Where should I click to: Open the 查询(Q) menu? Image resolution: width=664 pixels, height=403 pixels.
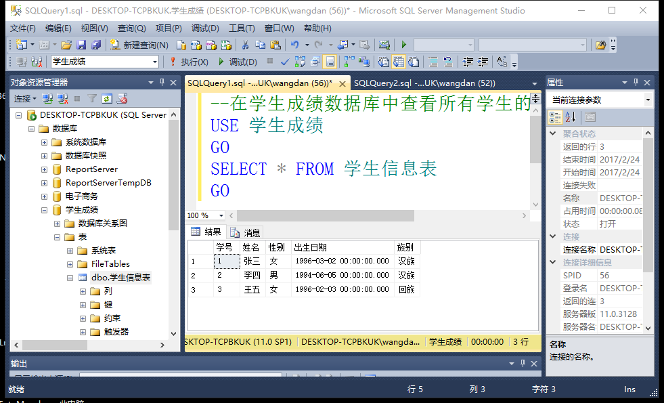pos(132,28)
